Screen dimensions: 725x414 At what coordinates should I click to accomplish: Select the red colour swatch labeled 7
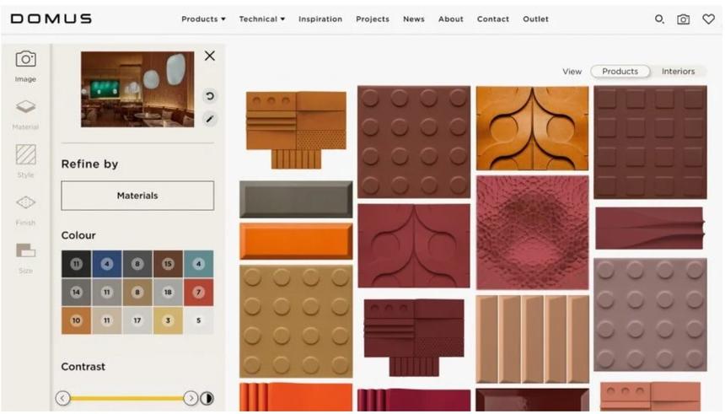pyautogui.click(x=199, y=293)
